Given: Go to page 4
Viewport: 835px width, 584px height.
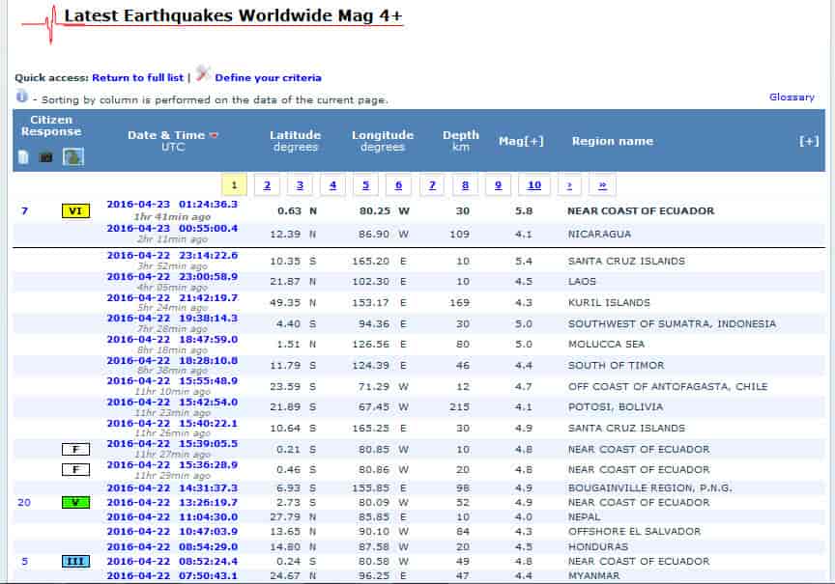Looking at the screenshot, I should pyautogui.click(x=332, y=185).
